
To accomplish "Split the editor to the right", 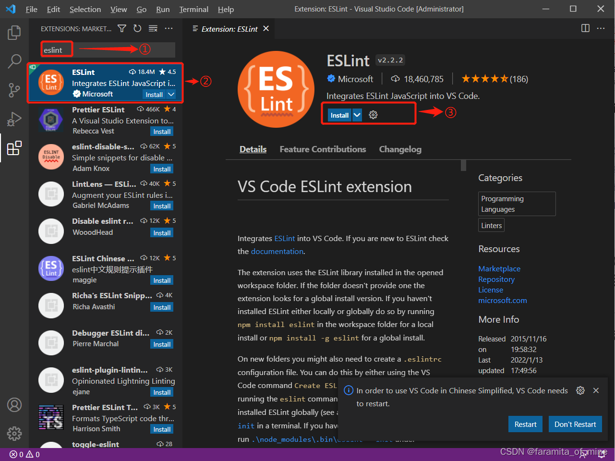I will click(585, 28).
